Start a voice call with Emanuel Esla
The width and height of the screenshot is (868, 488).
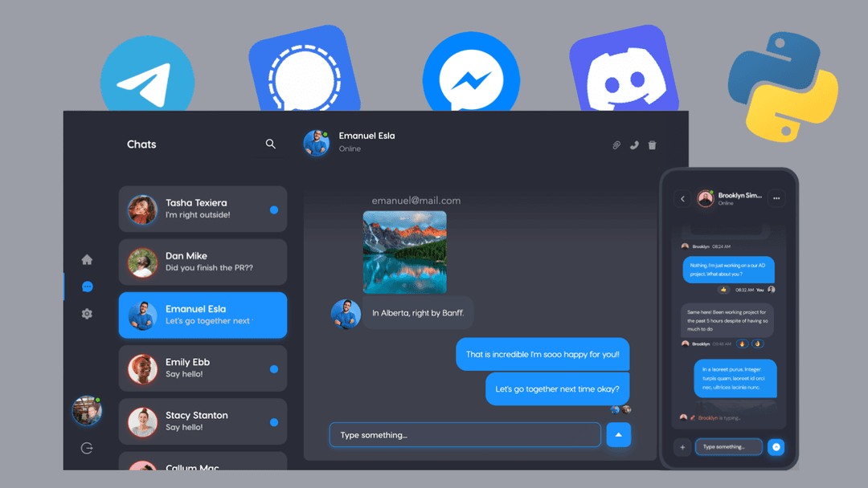click(x=634, y=144)
